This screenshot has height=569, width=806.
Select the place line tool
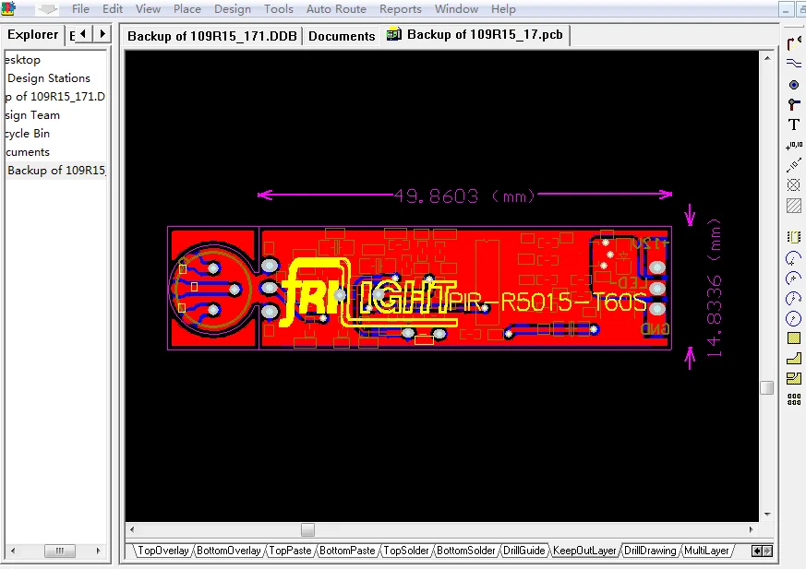(x=794, y=64)
